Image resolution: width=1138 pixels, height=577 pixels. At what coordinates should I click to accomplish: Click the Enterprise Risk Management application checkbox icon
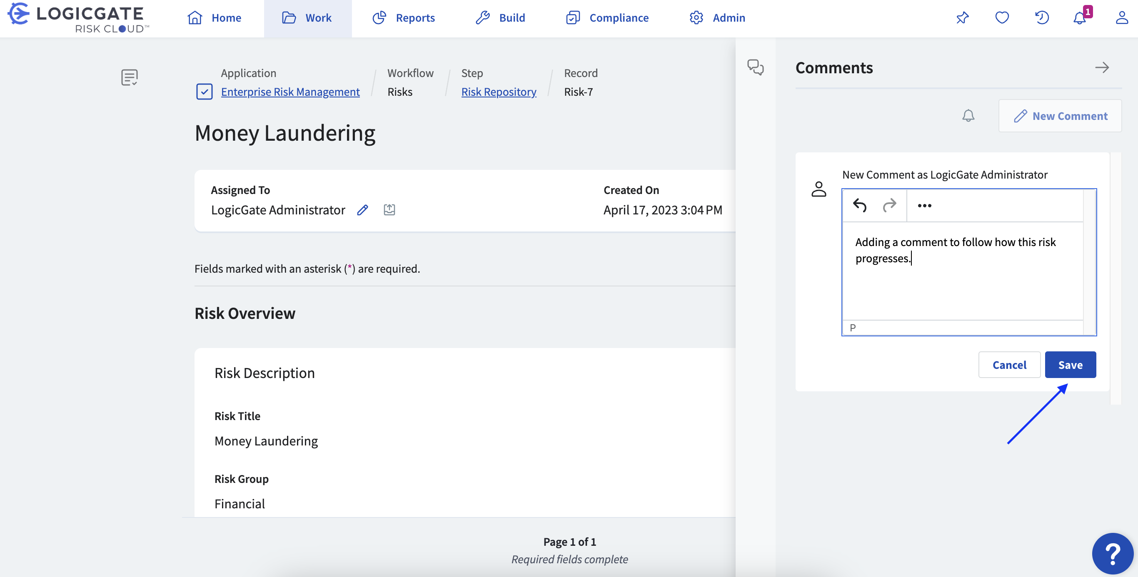click(x=204, y=92)
